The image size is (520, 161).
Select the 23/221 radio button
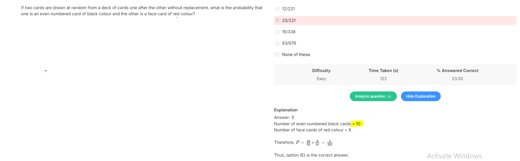277,21
